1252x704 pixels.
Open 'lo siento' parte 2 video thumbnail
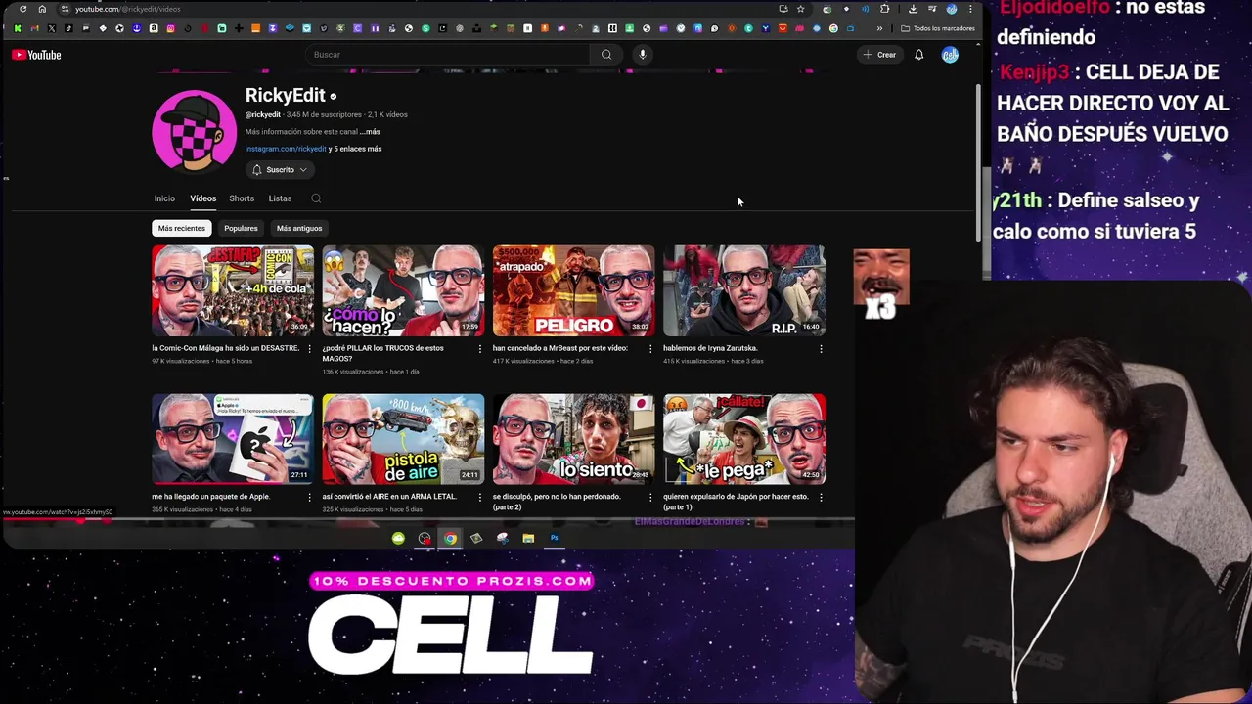coord(574,439)
